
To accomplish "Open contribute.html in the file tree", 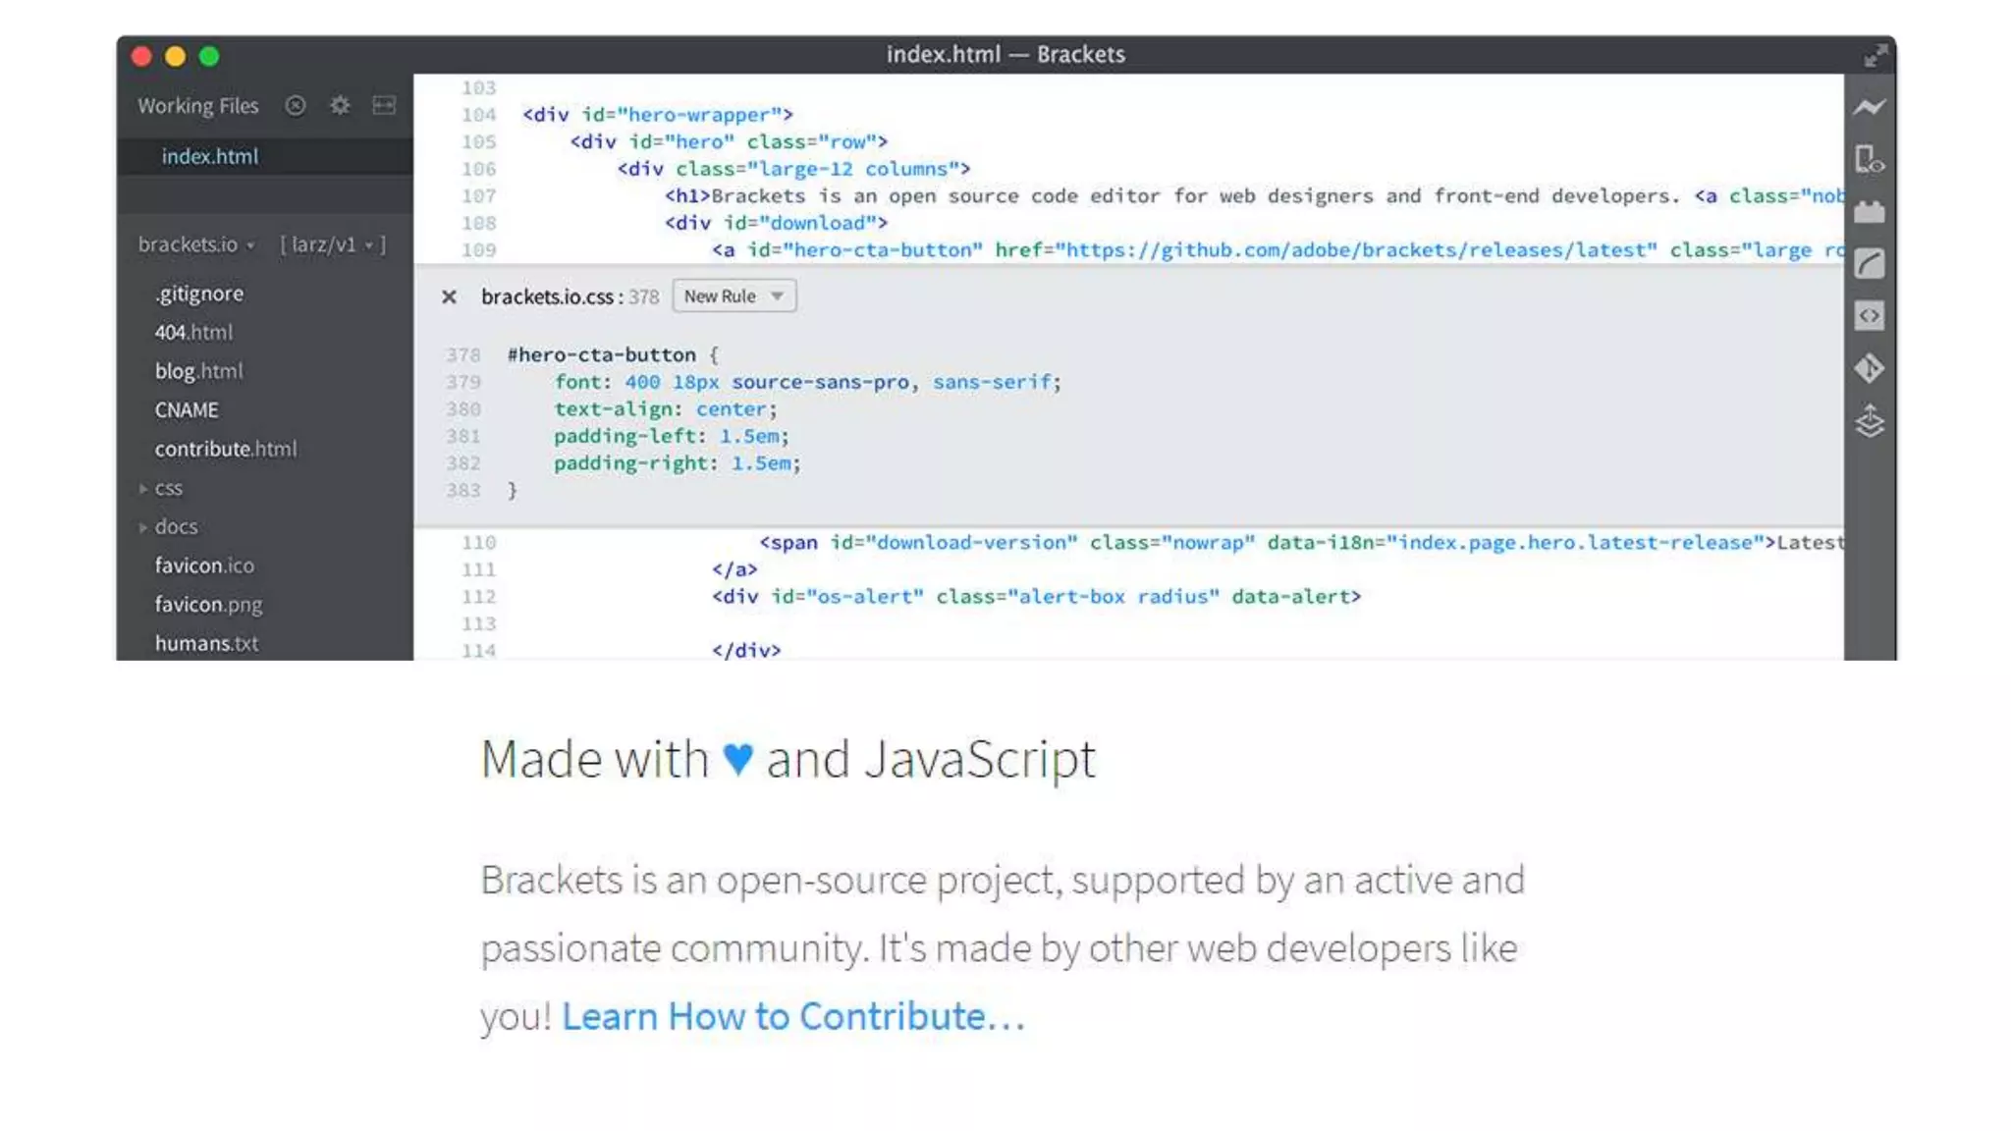I will (x=225, y=449).
